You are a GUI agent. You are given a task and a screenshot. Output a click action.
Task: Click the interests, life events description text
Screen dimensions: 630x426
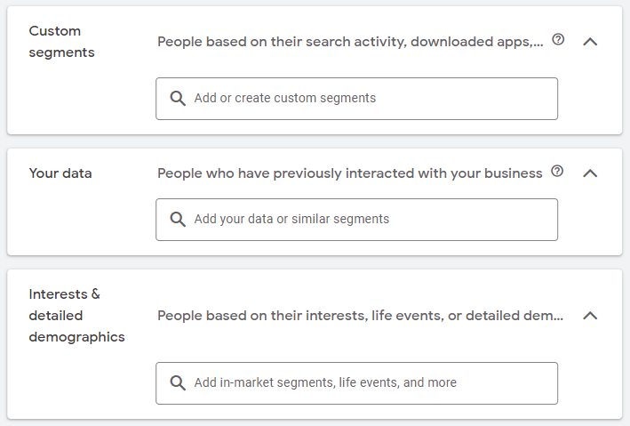tap(360, 316)
